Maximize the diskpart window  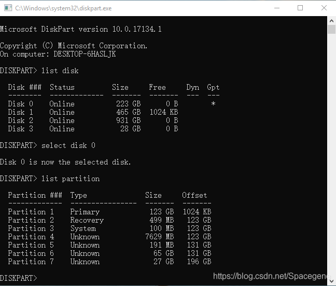300,8
